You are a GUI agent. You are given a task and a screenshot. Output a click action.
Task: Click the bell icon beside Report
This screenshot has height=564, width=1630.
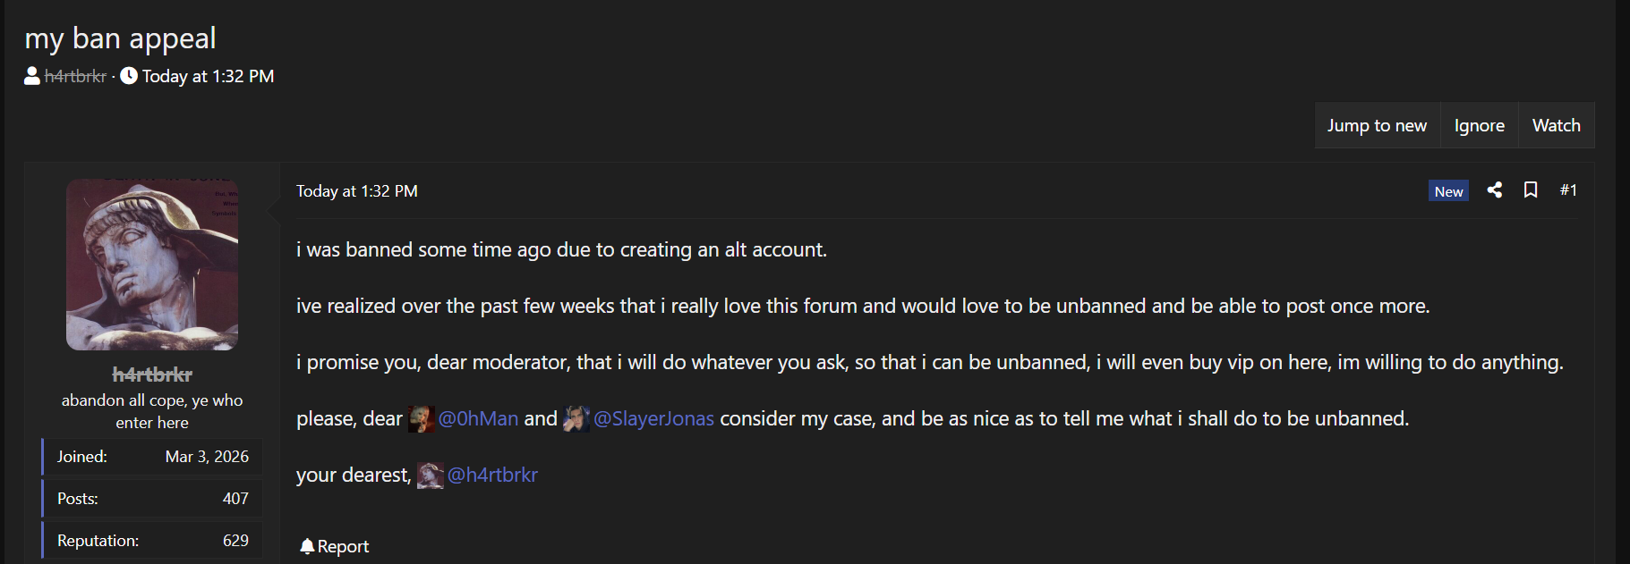pyautogui.click(x=307, y=546)
